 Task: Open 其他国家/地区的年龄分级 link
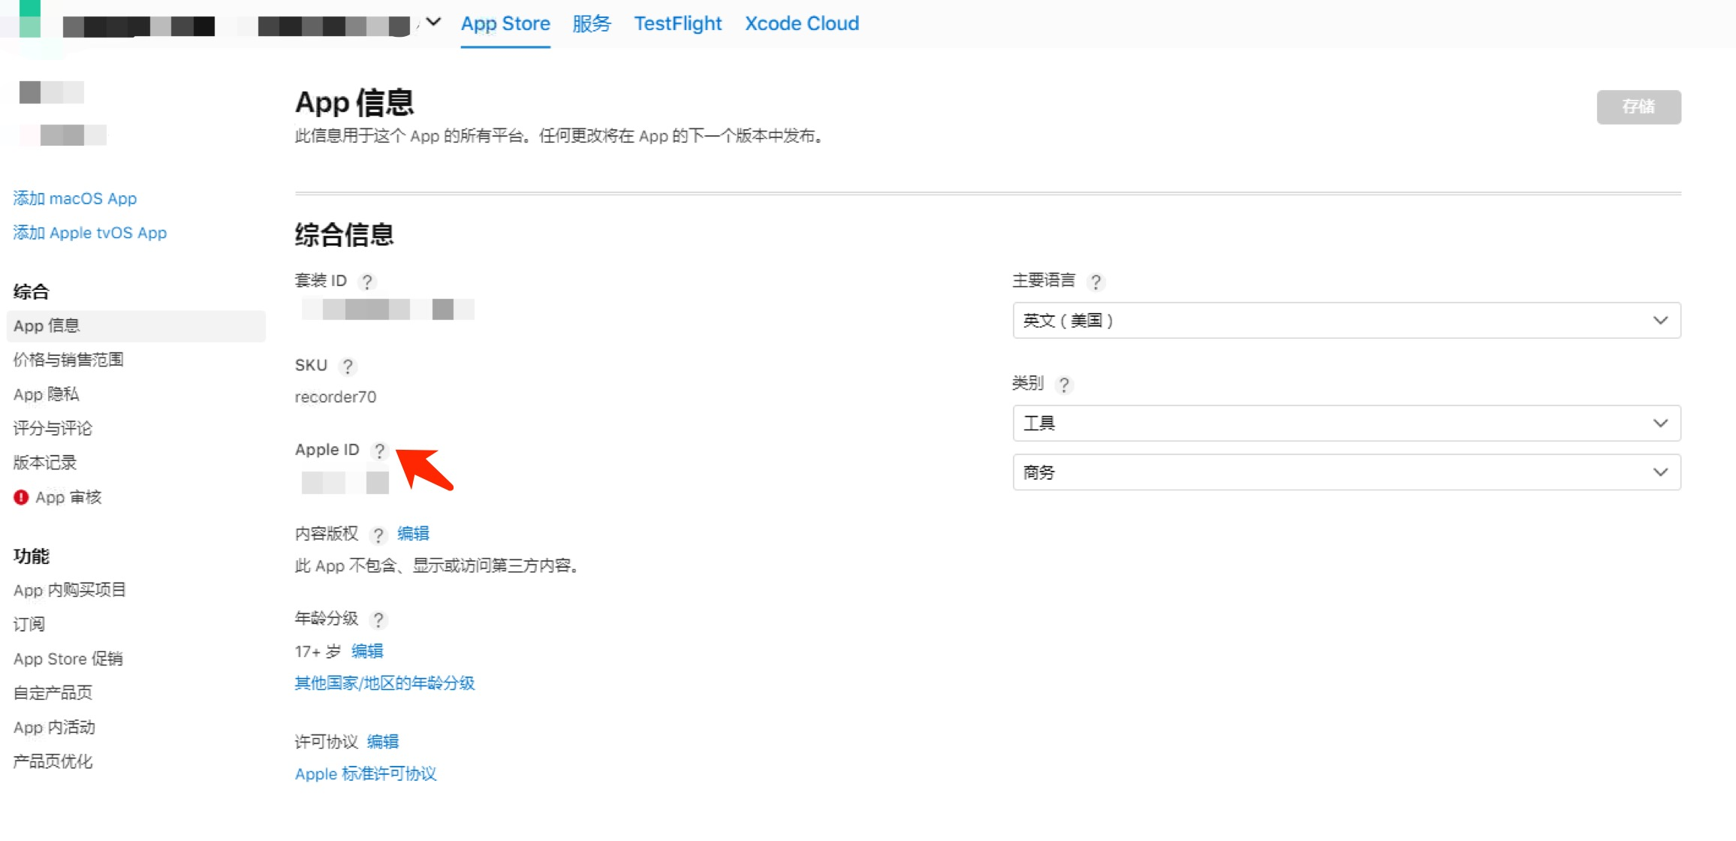point(384,683)
